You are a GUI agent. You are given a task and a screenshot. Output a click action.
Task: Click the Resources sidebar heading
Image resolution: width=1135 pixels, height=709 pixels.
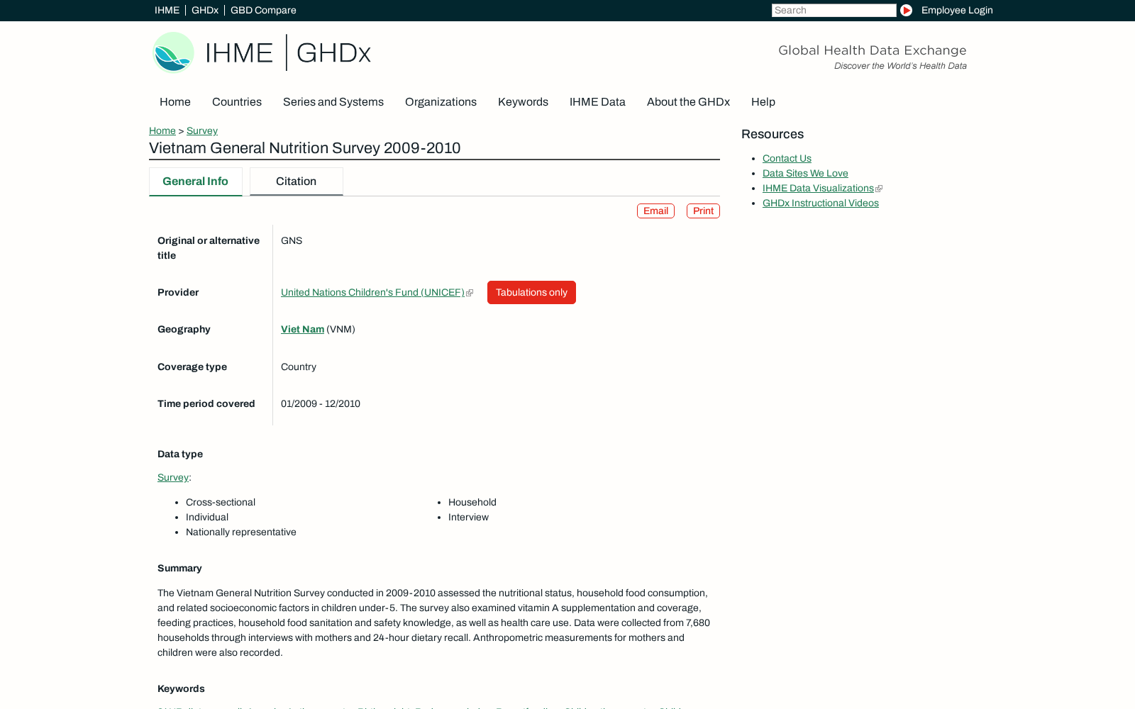coord(773,134)
